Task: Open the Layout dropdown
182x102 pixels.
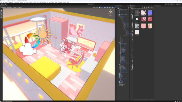Action: coord(179,4)
